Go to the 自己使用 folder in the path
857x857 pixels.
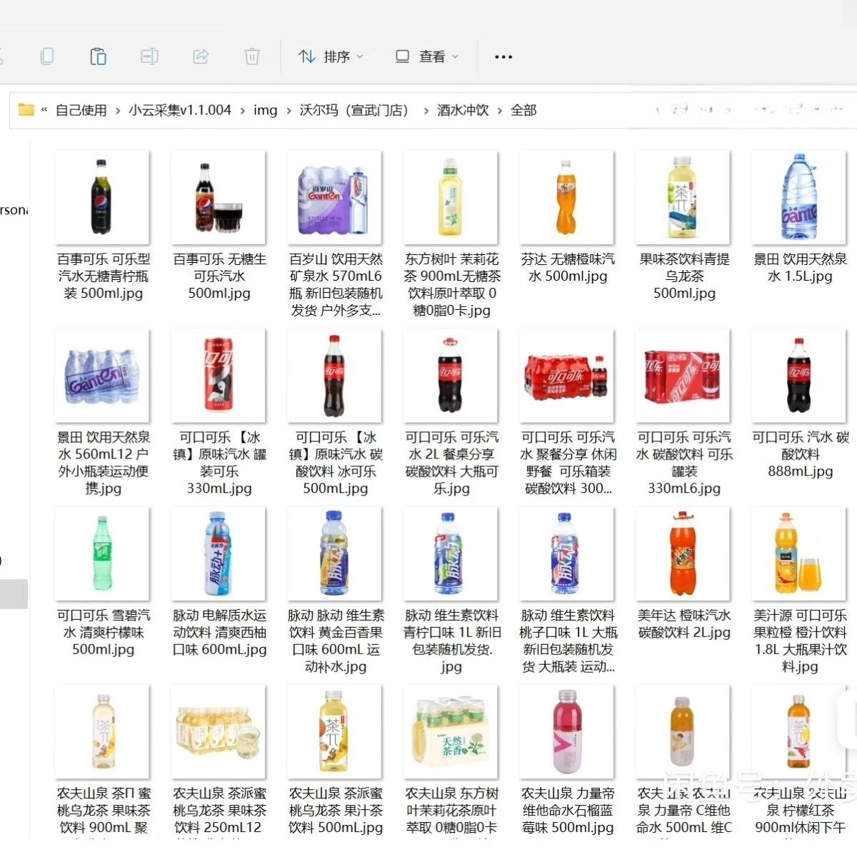click(x=81, y=110)
